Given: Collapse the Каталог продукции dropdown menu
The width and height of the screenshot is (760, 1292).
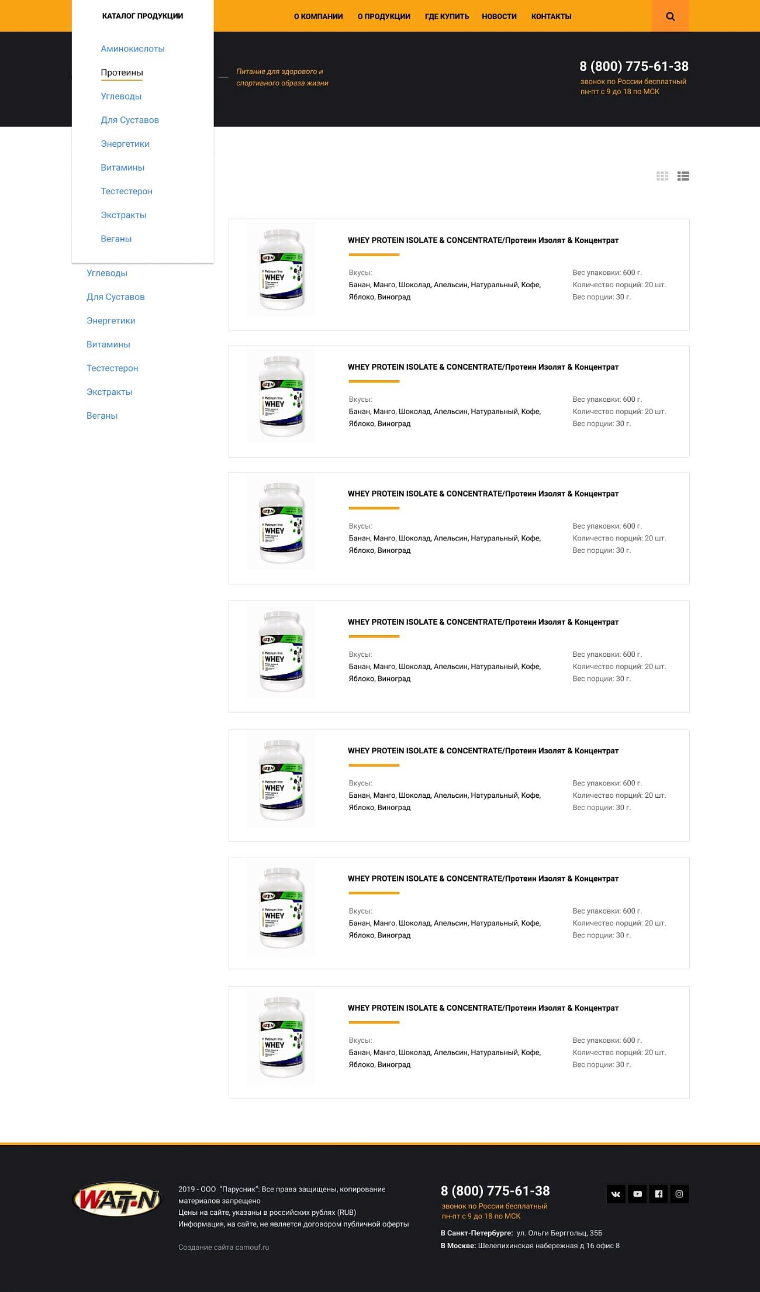Looking at the screenshot, I should 142,16.
